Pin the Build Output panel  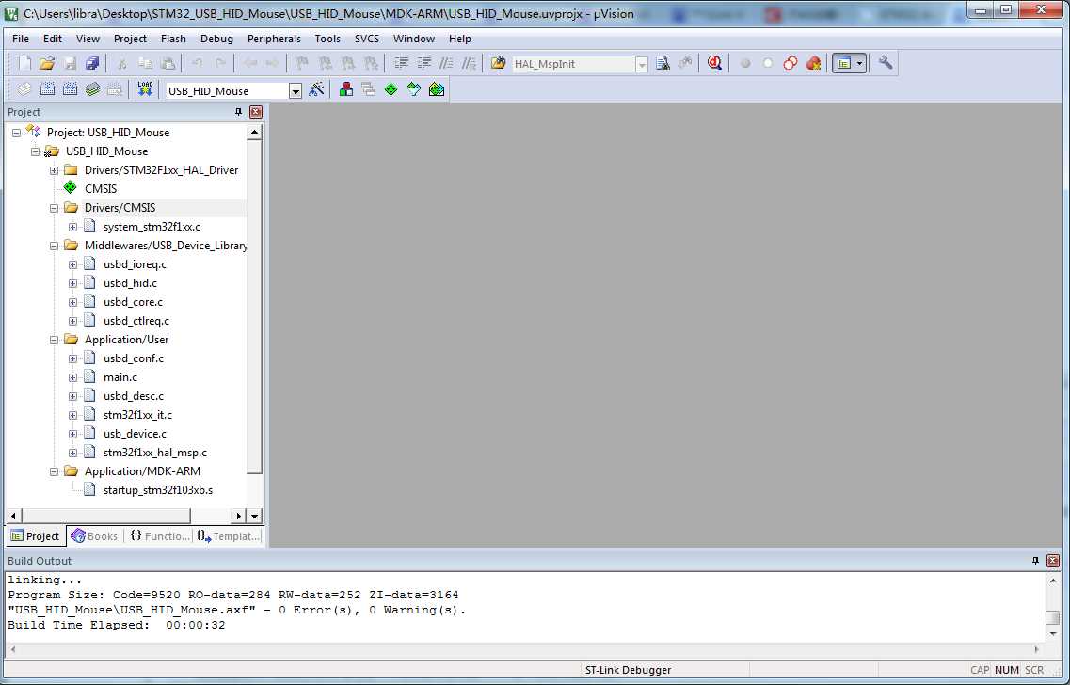tap(1035, 561)
